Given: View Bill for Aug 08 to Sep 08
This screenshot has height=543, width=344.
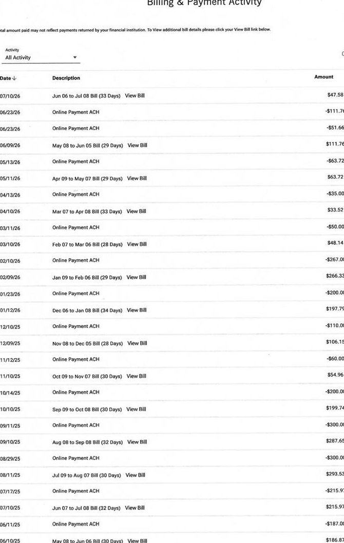Looking at the screenshot, I should click(137, 442).
